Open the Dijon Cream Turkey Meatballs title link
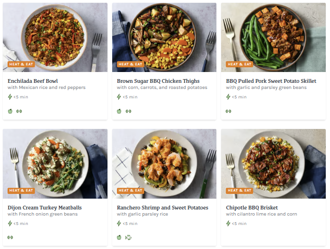This screenshot has height=249, width=330. 45,208
